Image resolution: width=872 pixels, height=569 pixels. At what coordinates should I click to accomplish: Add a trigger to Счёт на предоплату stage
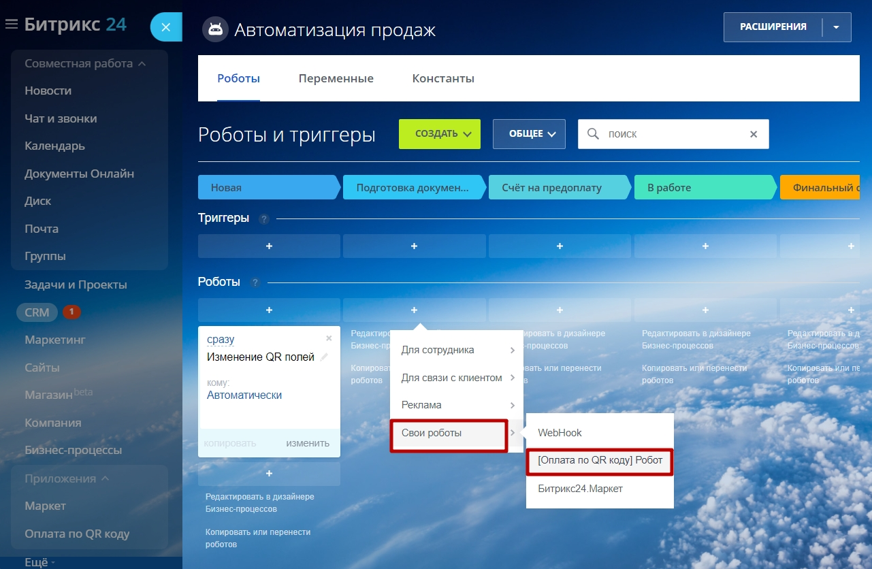(x=560, y=246)
